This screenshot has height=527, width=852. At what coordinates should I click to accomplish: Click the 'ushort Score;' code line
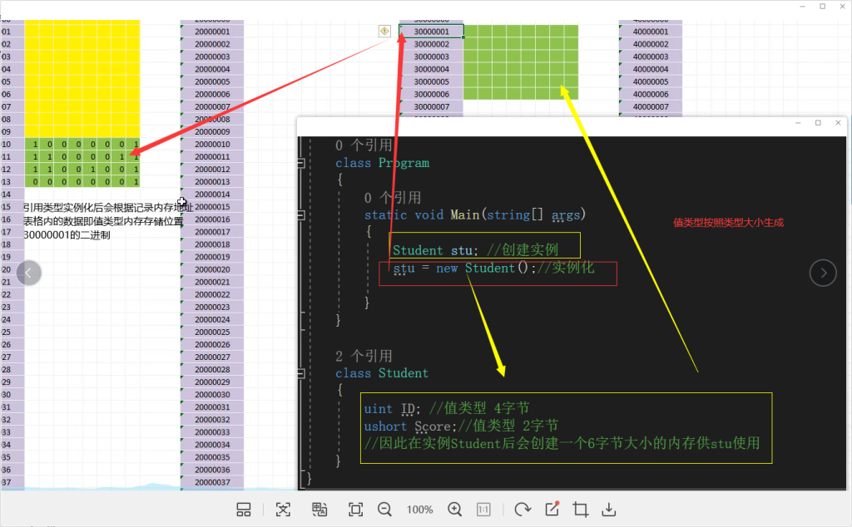(x=461, y=426)
